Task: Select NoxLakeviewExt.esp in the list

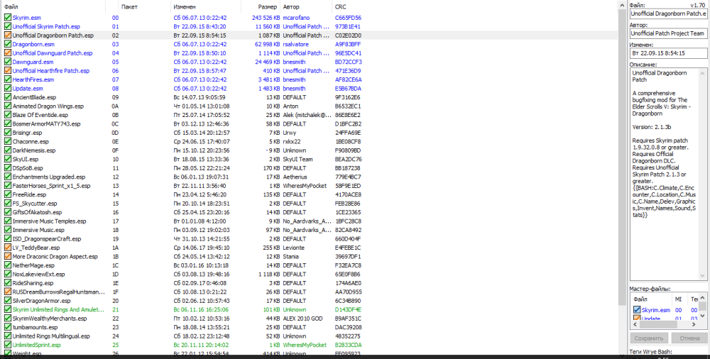Action: pyautogui.click(x=38, y=274)
